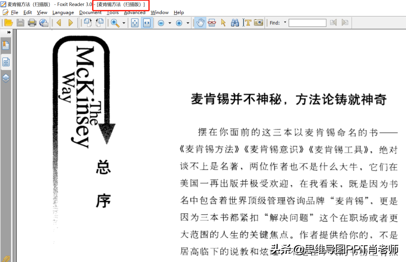Open the Edit menu
This screenshot has height=262, width=406.
point(28,12)
